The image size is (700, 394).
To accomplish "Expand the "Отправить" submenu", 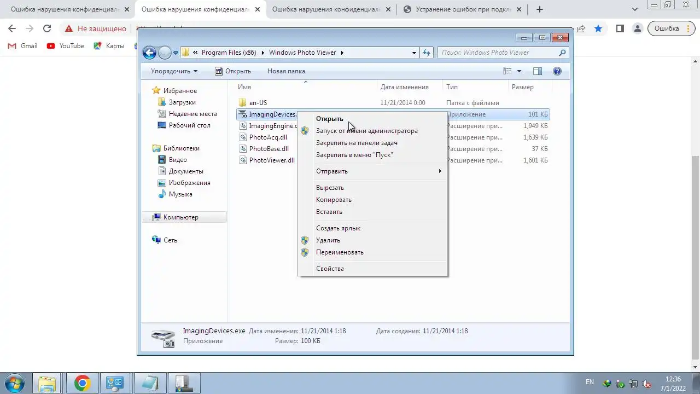I will pos(372,171).
